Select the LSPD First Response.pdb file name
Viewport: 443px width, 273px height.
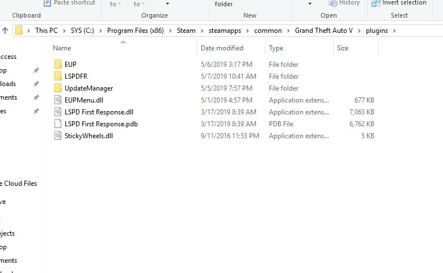pos(101,124)
